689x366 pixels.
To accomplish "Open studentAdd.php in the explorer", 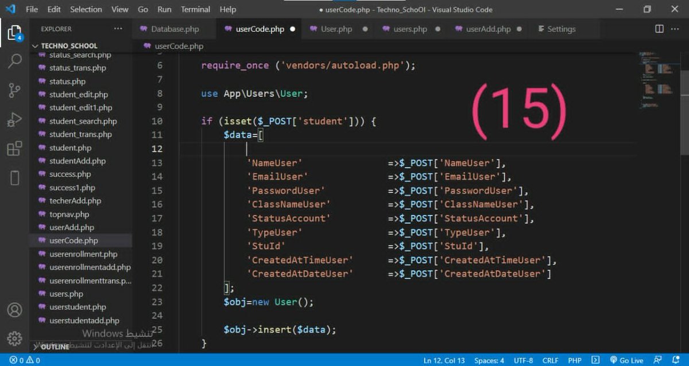I will 77,161.
